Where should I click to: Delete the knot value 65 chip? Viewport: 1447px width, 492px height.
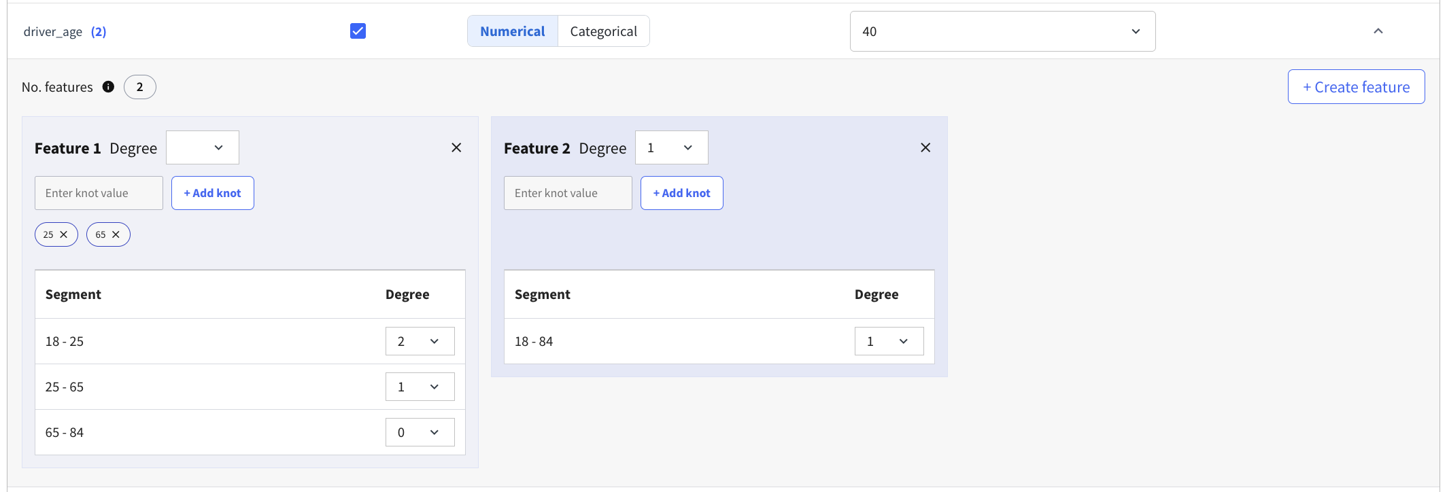pos(116,234)
